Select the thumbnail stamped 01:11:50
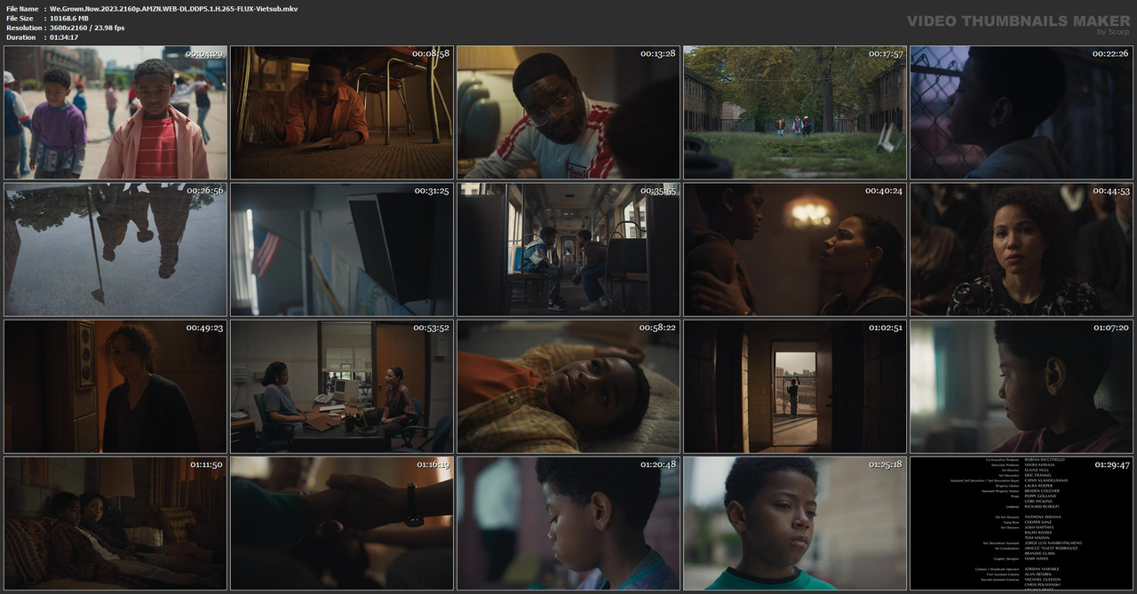 pos(115,523)
